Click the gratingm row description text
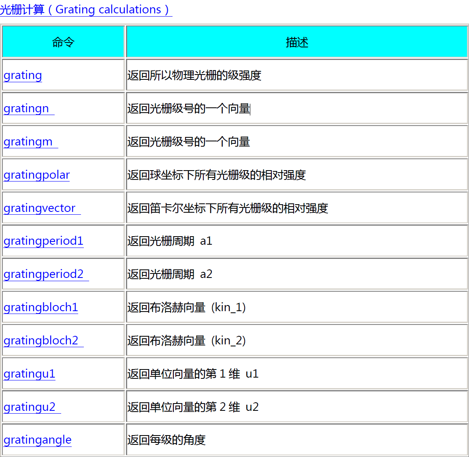 click(x=189, y=142)
